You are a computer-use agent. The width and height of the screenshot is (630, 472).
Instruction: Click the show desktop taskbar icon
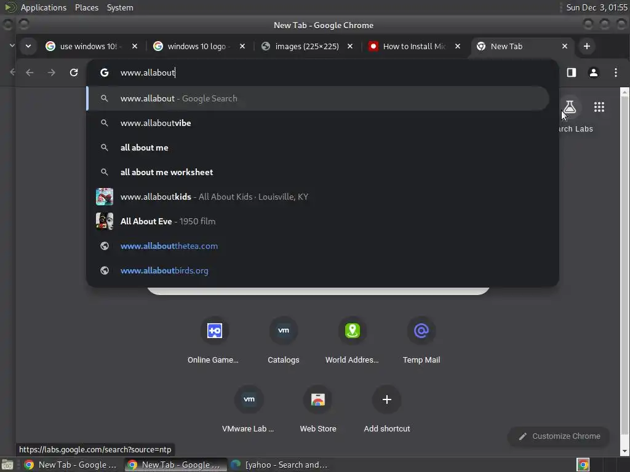7,465
